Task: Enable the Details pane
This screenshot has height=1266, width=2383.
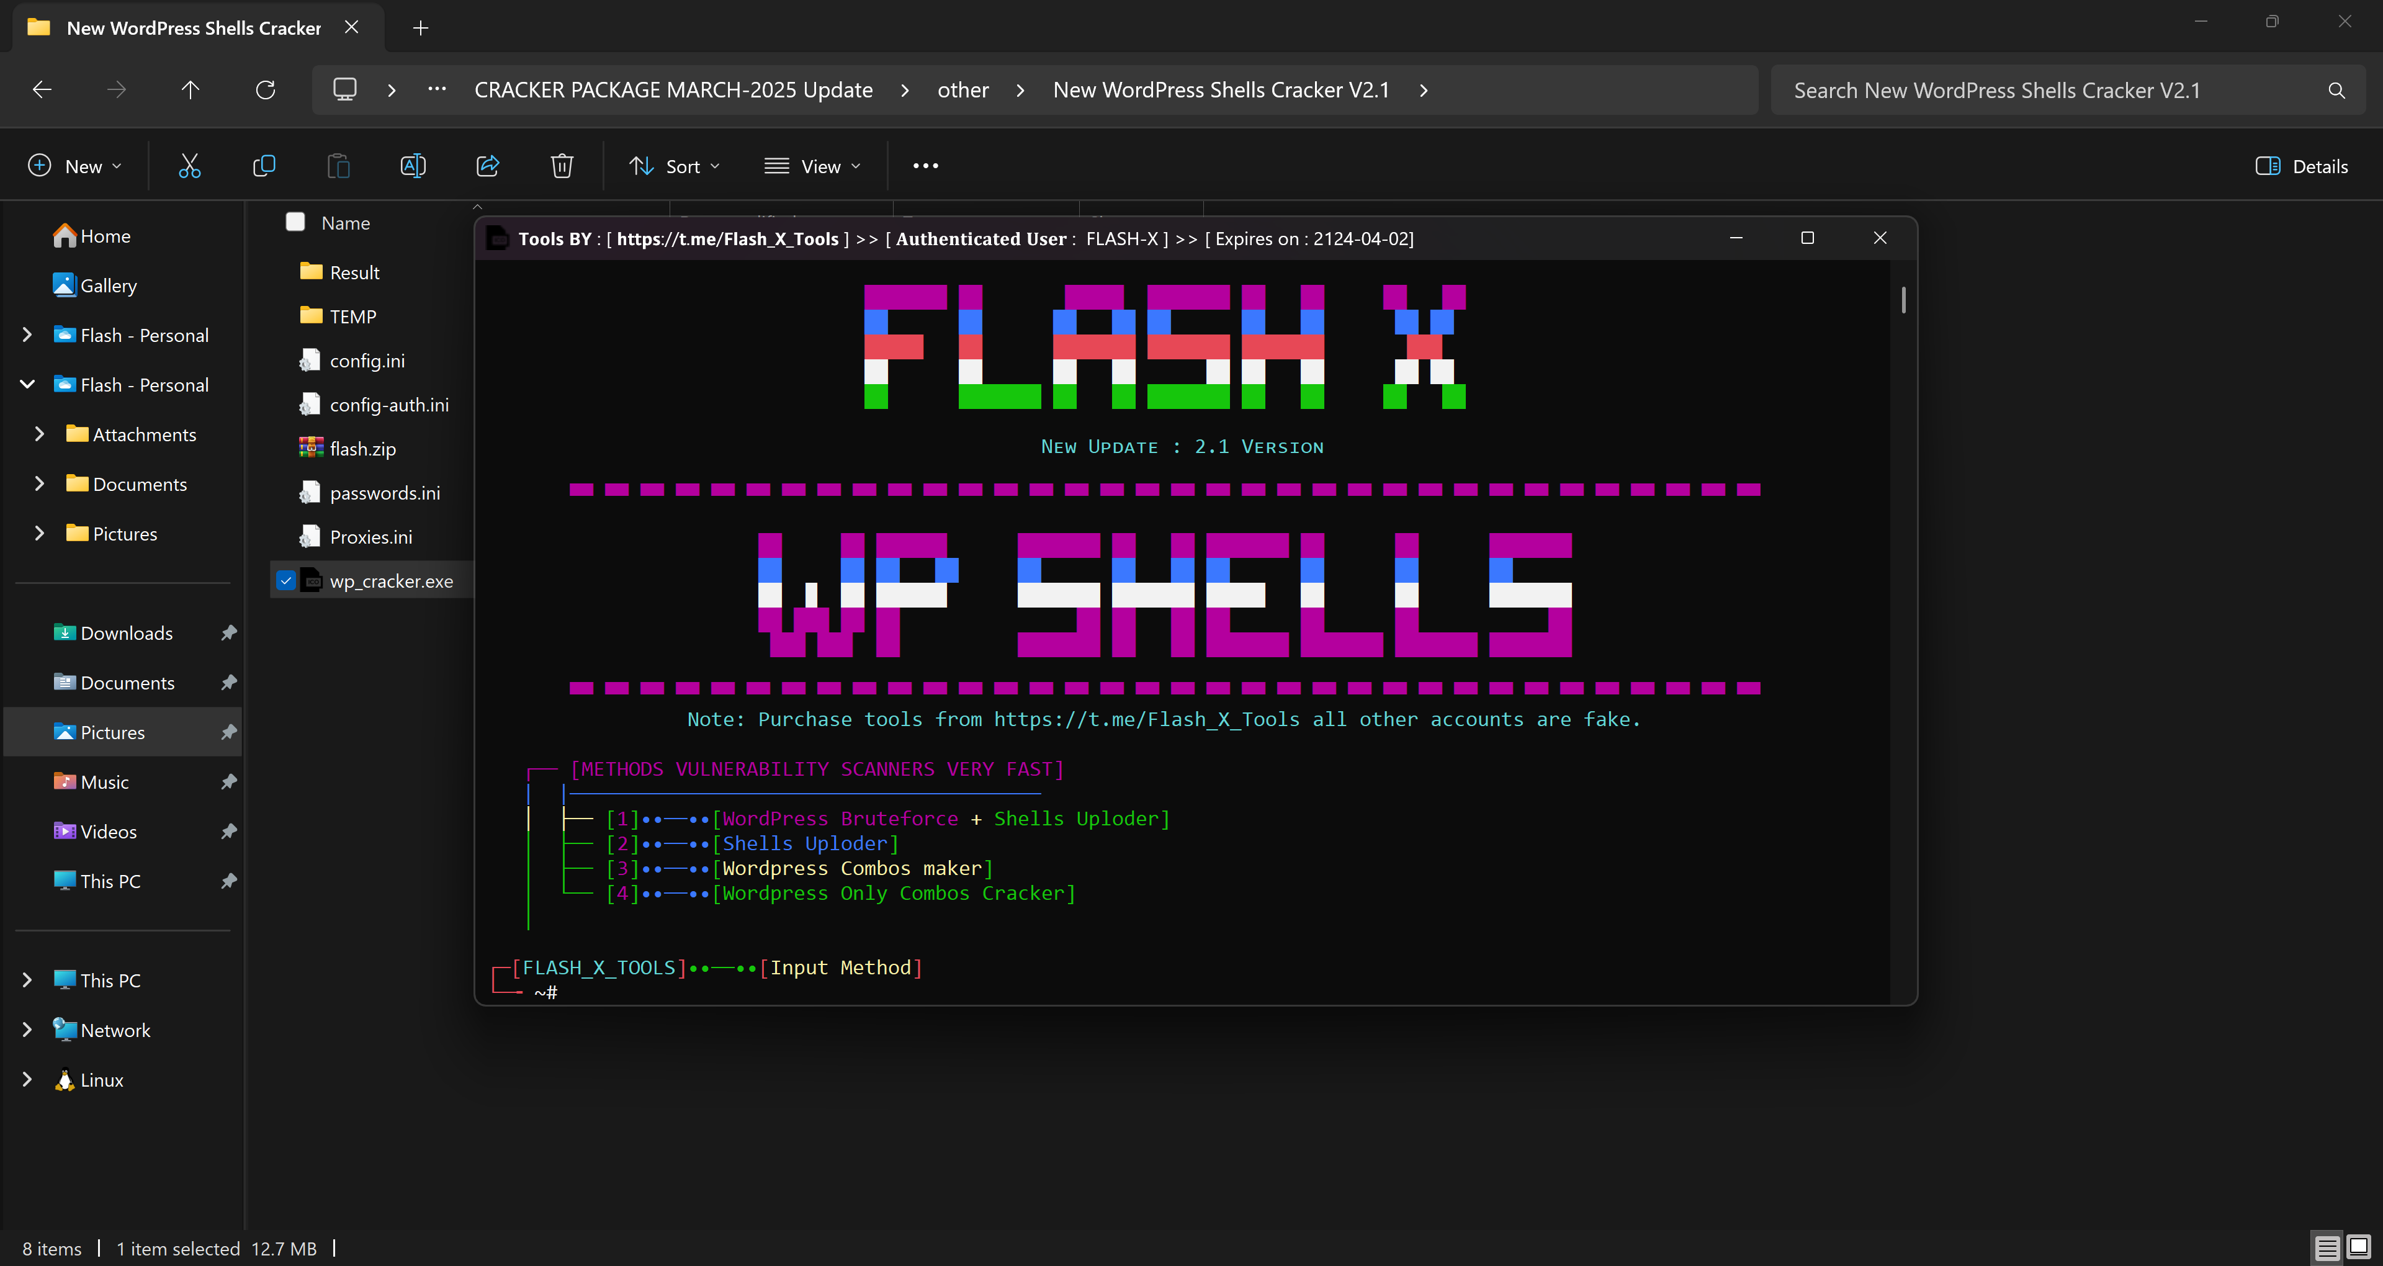Action: (x=2304, y=166)
